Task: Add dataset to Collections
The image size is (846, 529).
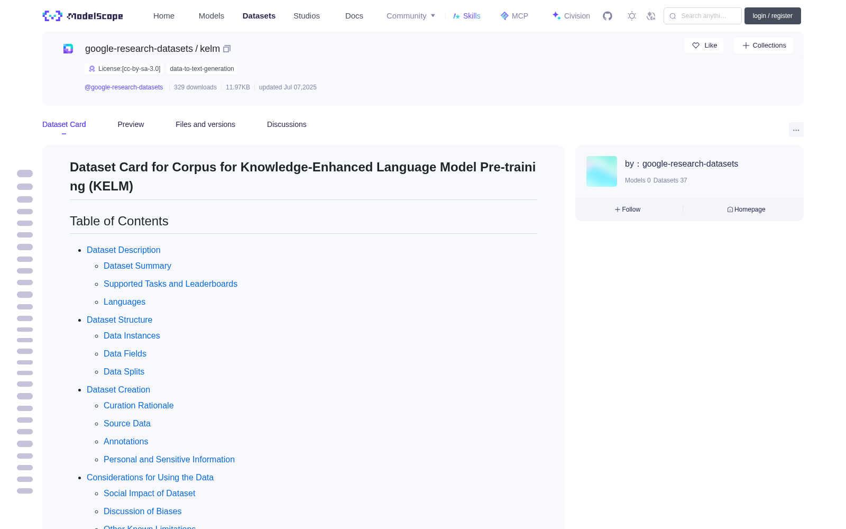Action: (x=764, y=45)
